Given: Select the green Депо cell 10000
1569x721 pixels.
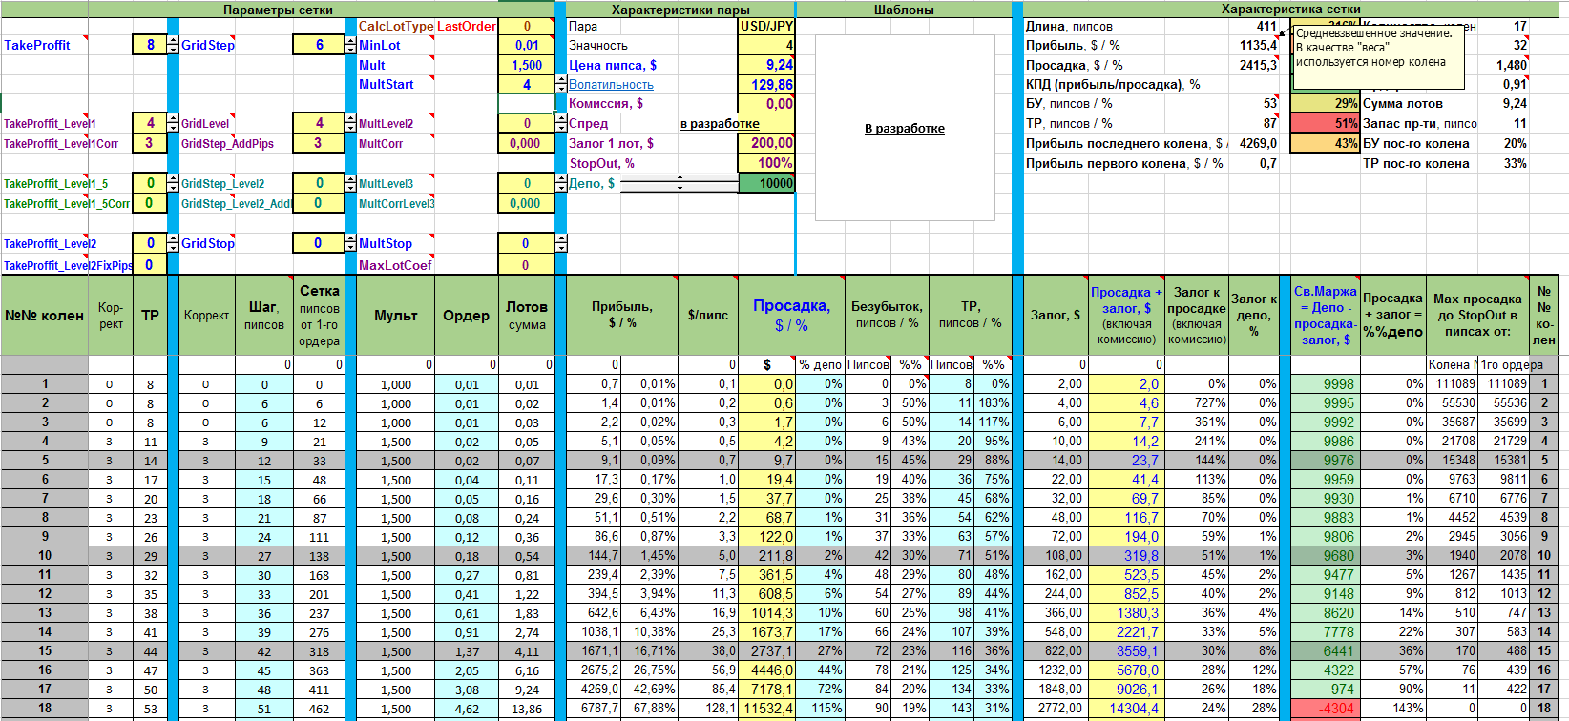Looking at the screenshot, I should pyautogui.click(x=766, y=183).
